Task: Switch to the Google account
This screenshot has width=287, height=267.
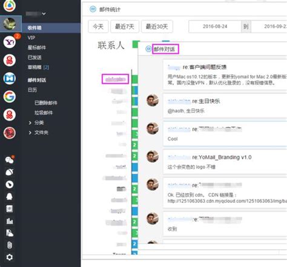Action: point(10,96)
